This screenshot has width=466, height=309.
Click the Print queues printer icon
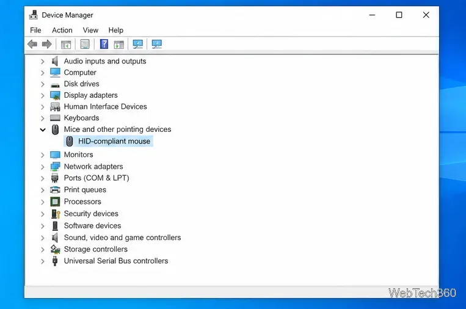coord(55,189)
